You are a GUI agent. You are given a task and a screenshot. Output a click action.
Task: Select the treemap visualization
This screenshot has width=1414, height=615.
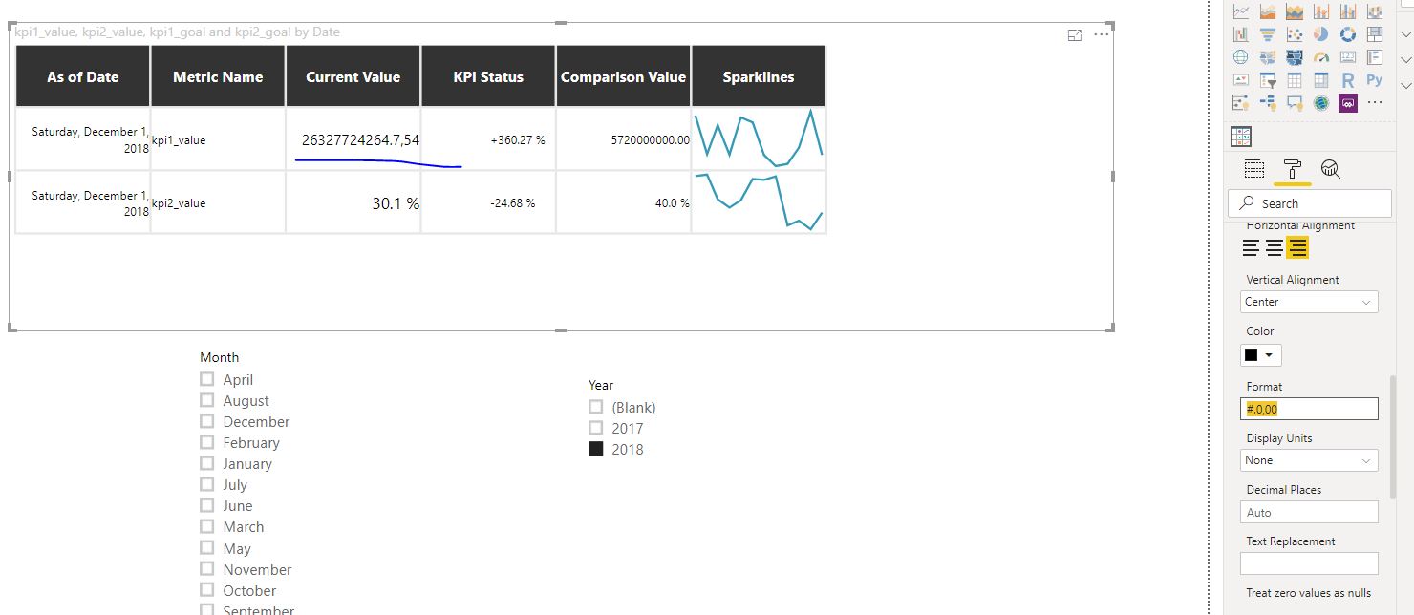[1375, 34]
